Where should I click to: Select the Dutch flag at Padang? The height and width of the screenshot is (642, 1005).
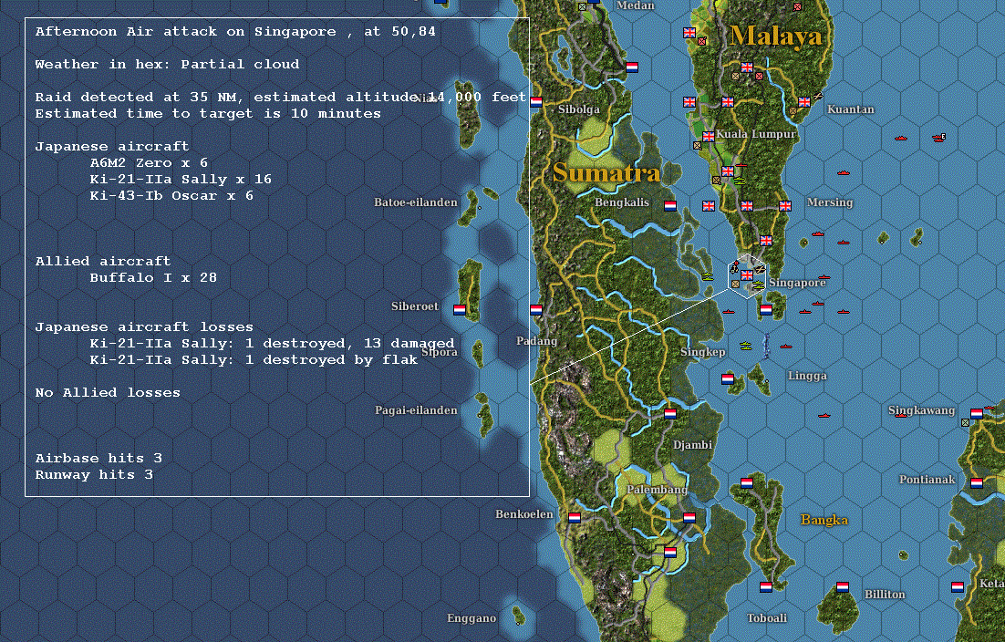point(536,310)
